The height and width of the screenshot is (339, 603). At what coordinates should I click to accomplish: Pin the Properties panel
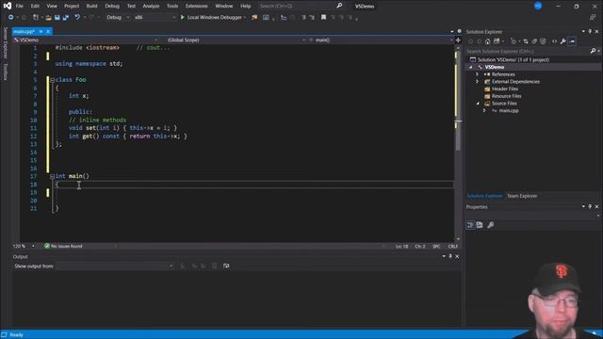(x=590, y=207)
